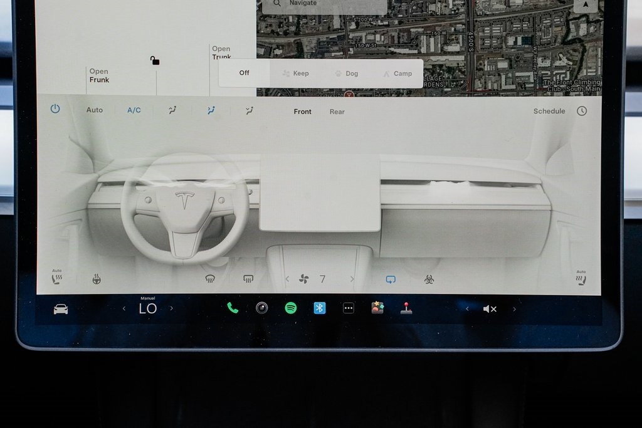Viewport: 642px width, 428px height.
Task: Open vehicle controls via car icon
Action: pos(61,309)
